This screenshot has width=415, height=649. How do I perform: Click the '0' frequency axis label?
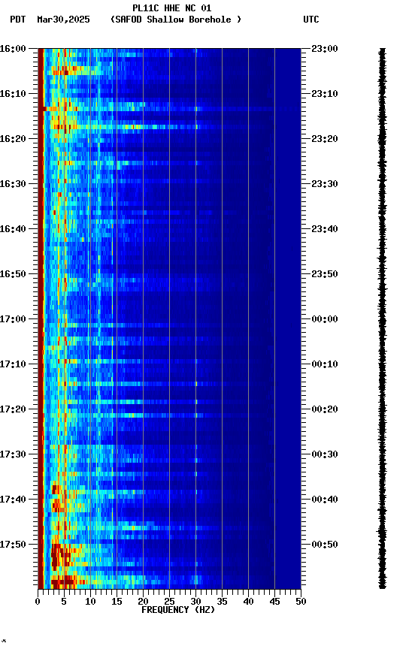38,602
